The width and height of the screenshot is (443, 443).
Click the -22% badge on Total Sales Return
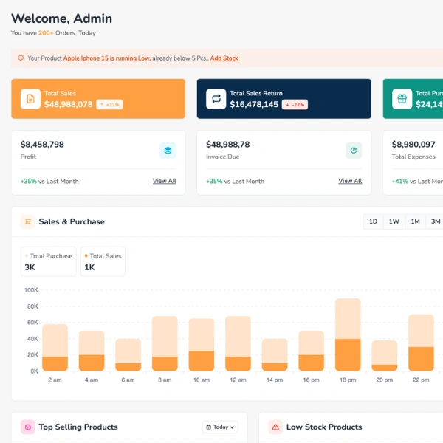point(295,105)
